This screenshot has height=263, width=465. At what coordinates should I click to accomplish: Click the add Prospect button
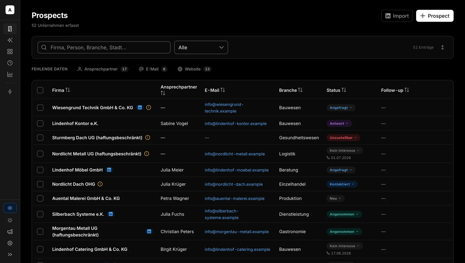click(435, 16)
